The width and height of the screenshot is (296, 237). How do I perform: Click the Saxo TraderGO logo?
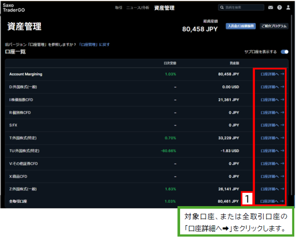14,8
